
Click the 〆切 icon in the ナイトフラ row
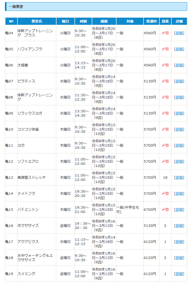(x=165, y=194)
